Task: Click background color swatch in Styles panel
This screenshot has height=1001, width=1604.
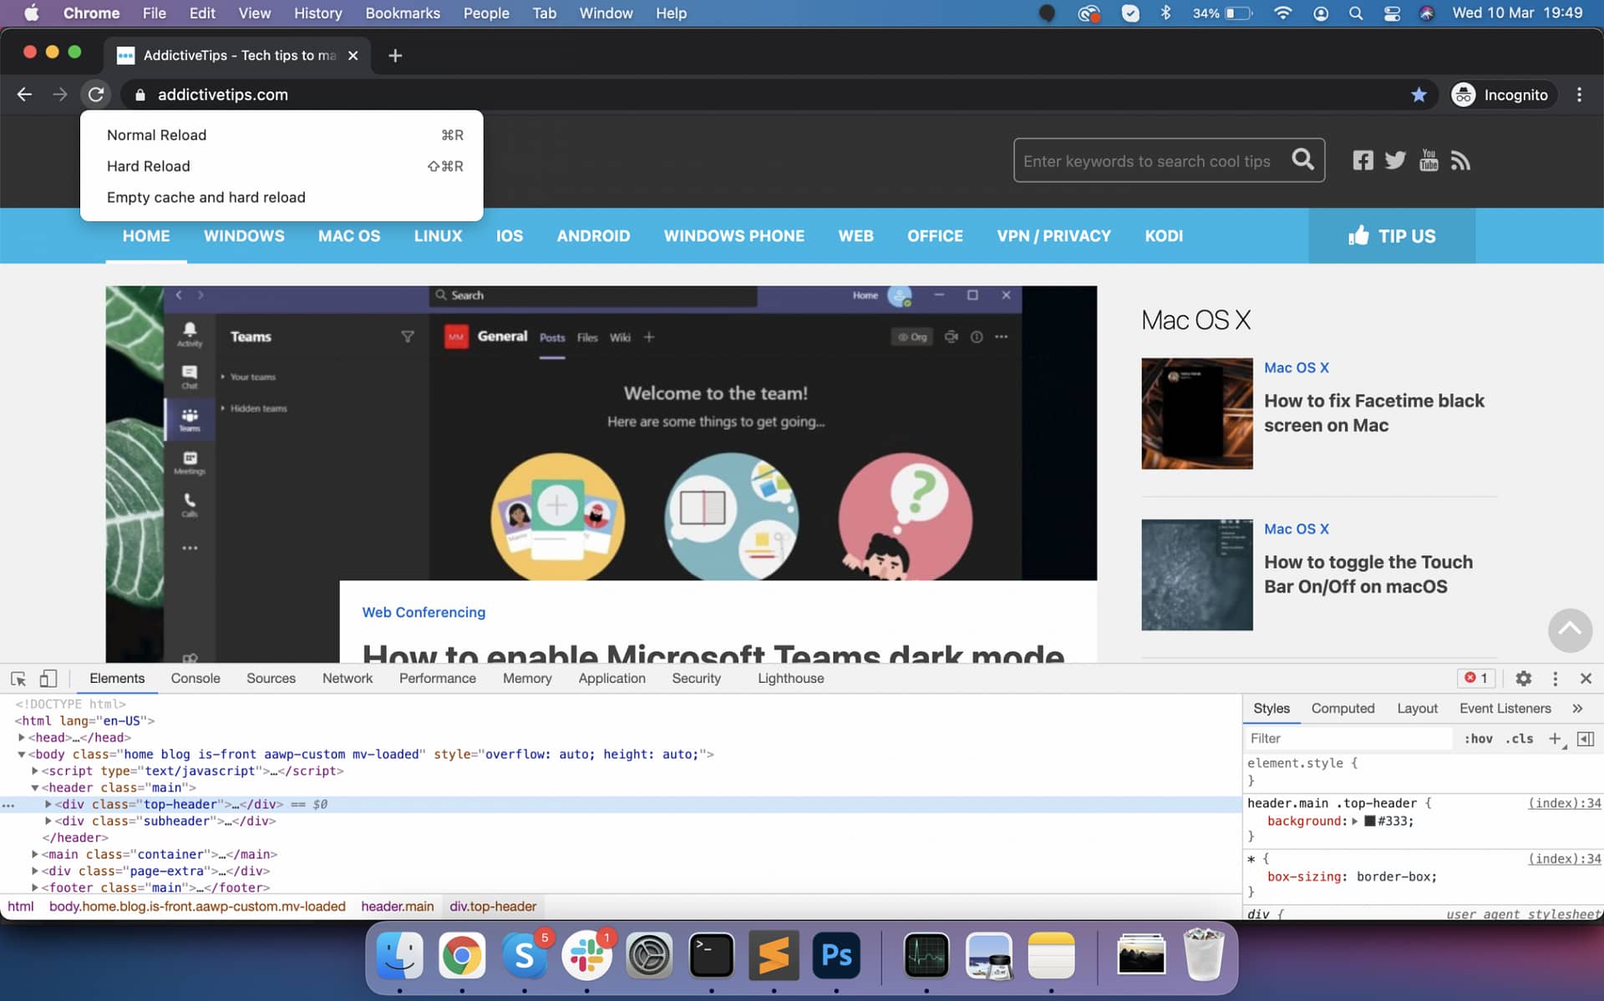Action: [1371, 820]
